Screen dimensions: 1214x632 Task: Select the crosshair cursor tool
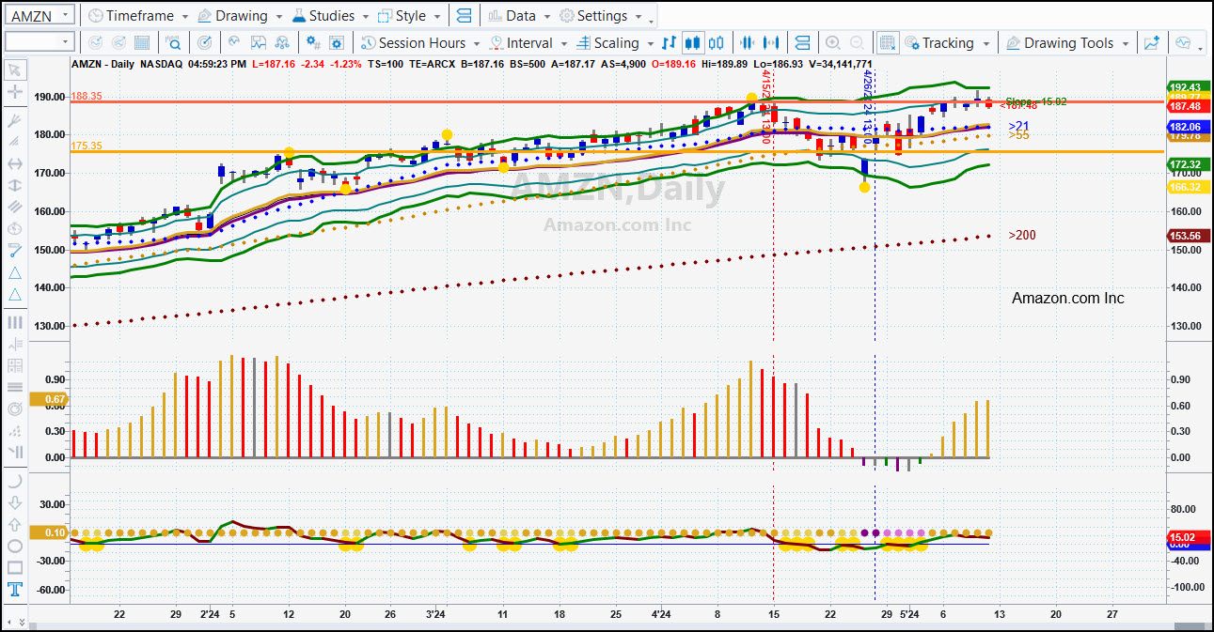tap(15, 92)
